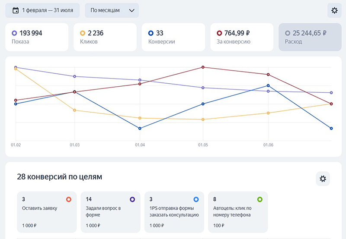Toggle the Кликов metric on chart
This screenshot has height=239, width=346.
pos(105,37)
